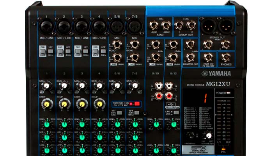The height and width of the screenshot is (156, 273).
Task: Adjust channel 4 yellow COMP knob
Action: pos(99,104)
